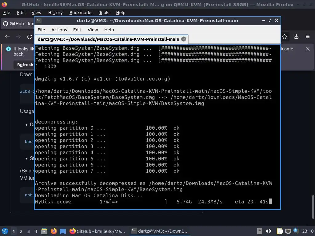Viewport: 315px width, 236px height.
Task: Bookmark this page with the star icon
Action: coord(285,37)
